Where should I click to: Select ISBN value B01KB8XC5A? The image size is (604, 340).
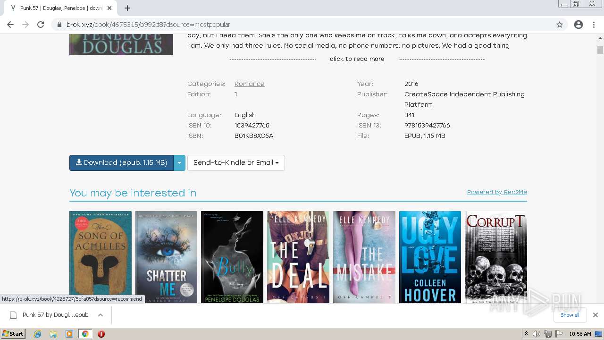pos(254,136)
